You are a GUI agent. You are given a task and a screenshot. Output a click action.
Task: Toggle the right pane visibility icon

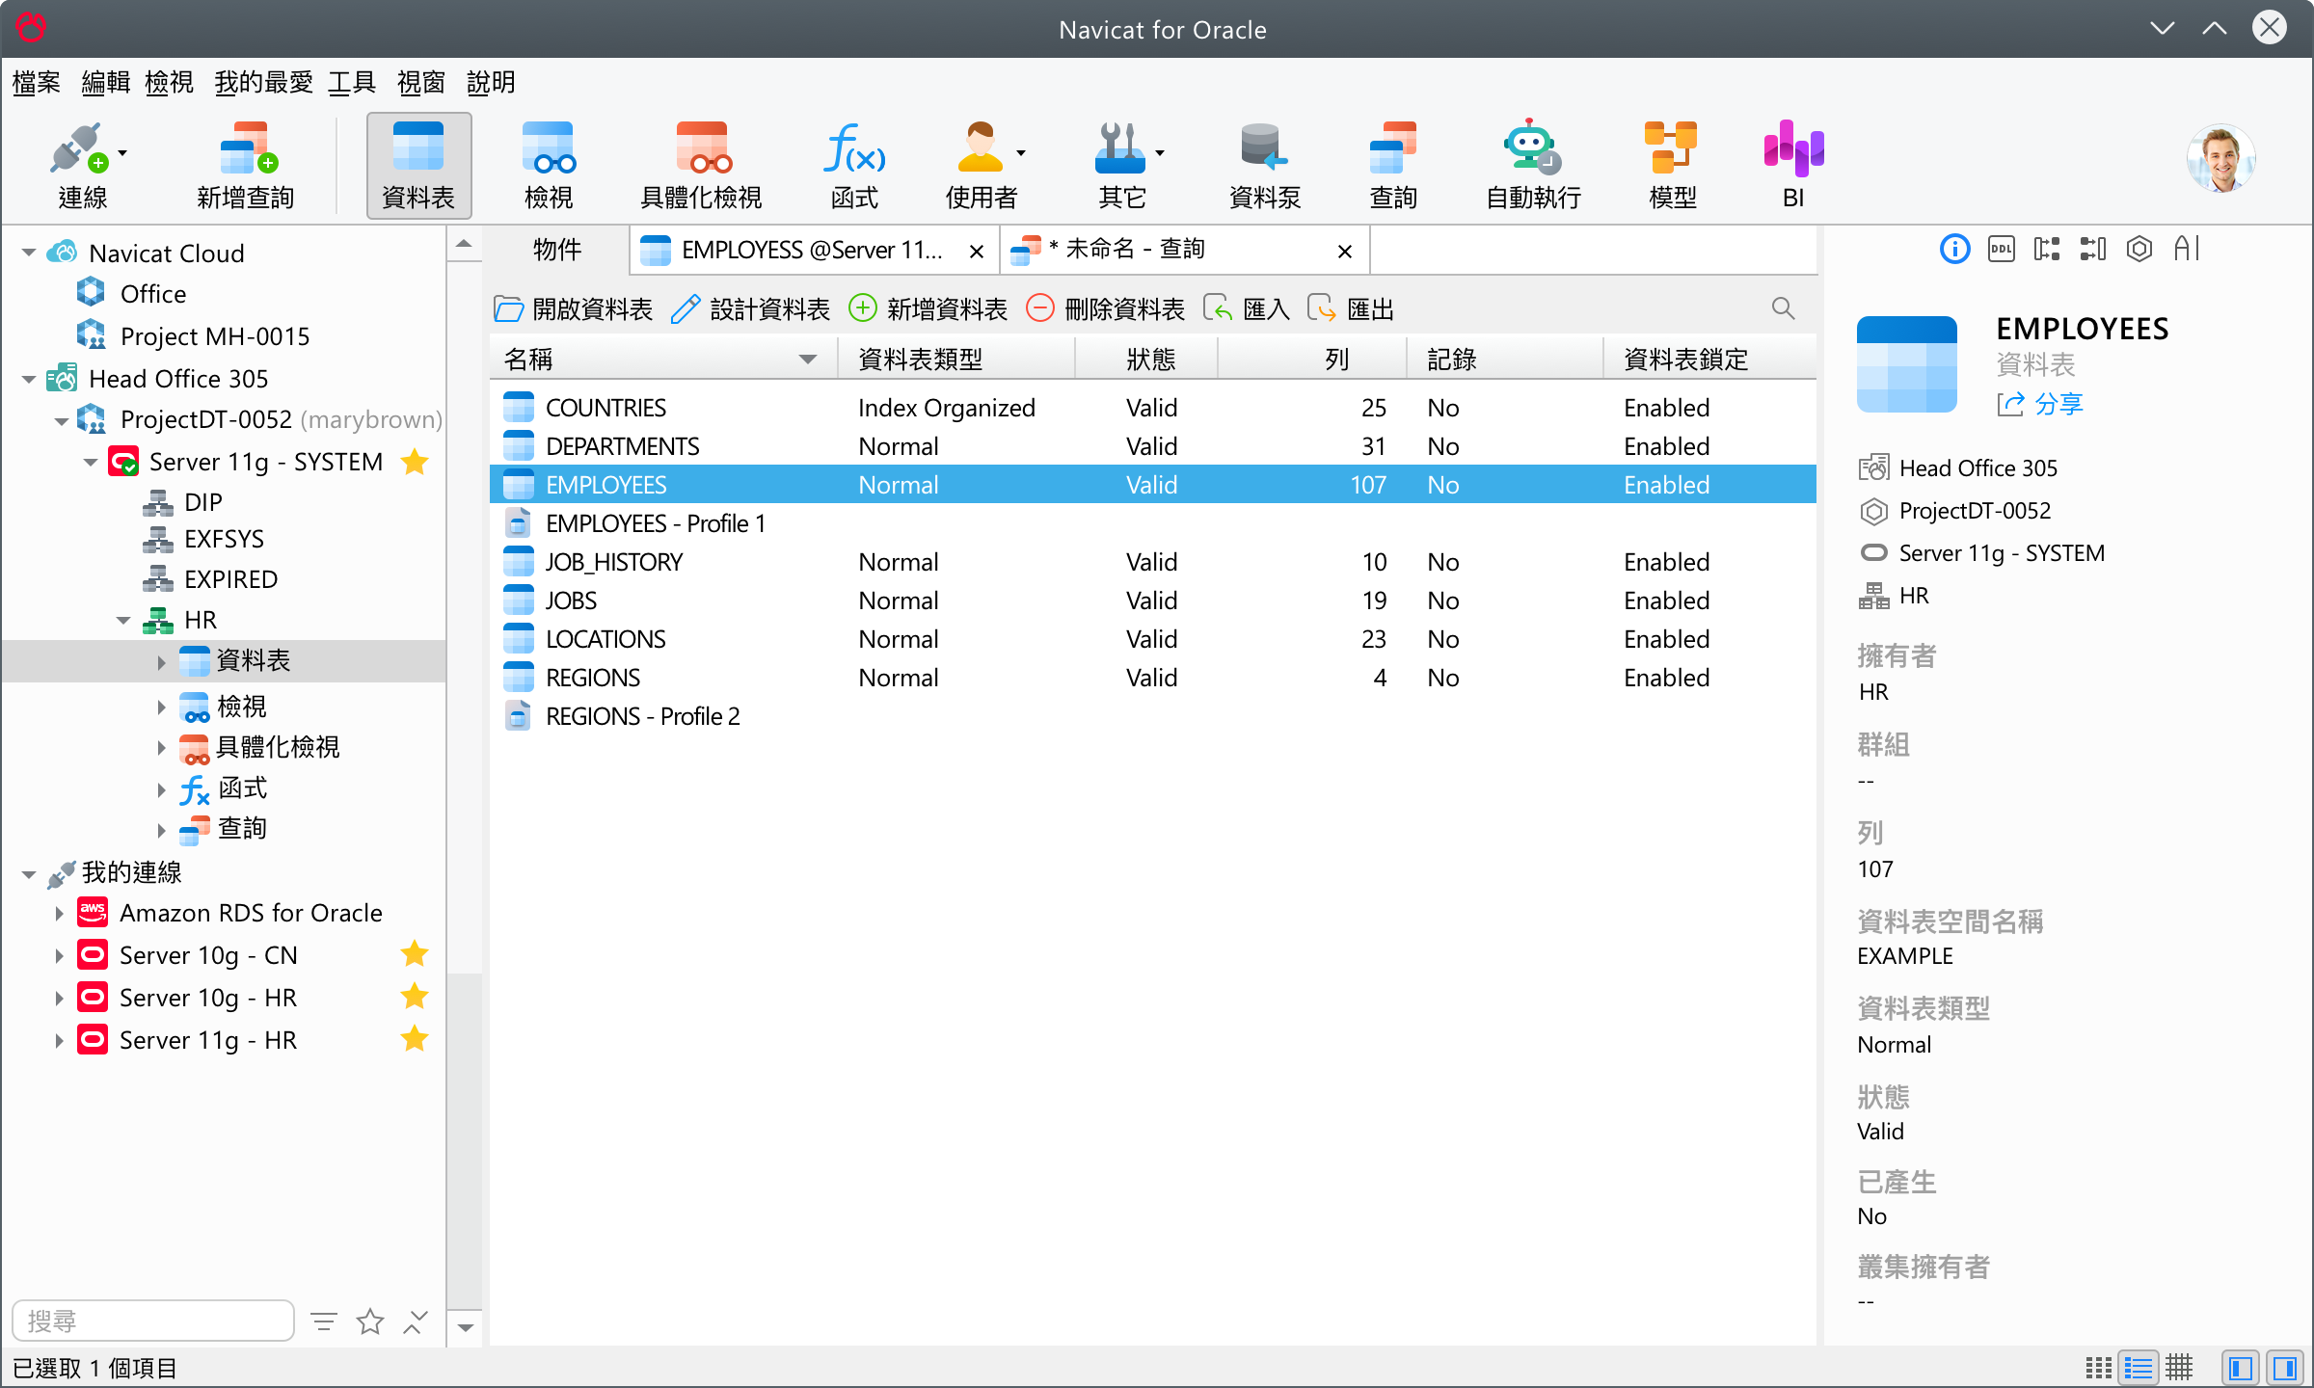click(2285, 1368)
